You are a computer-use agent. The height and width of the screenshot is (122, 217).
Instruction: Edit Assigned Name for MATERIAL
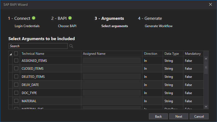click(x=112, y=101)
